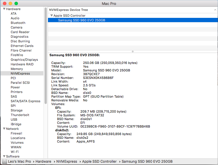Click Samsung SSD 960 EVO in path bar
218x165 pixels.
[x=147, y=162]
